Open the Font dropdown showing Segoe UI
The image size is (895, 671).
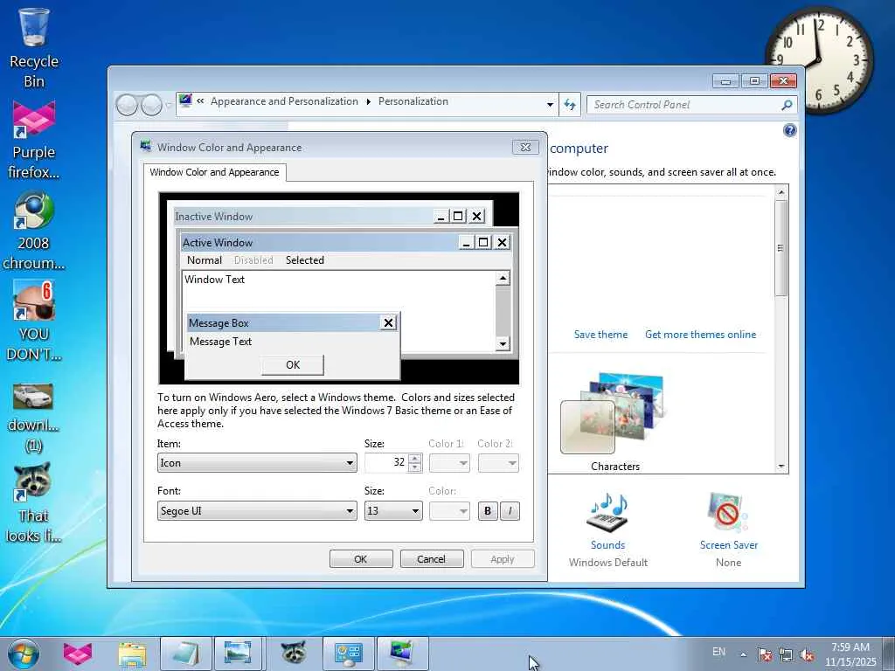pos(257,510)
